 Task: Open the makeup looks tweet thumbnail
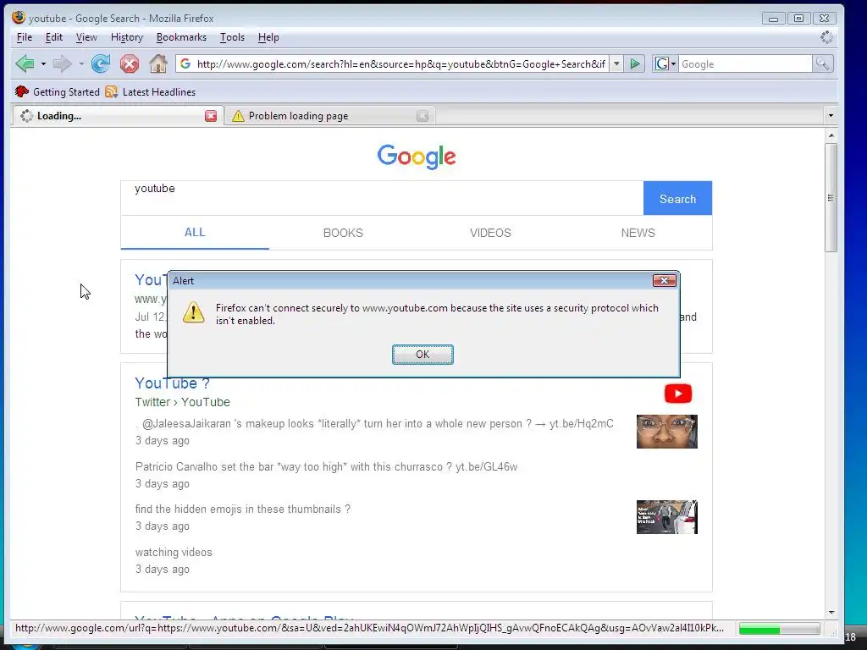click(x=667, y=432)
